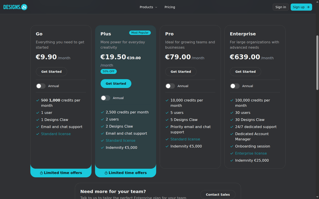Click the timer icon in Go's offer banner
The image size is (319, 199).
tap(41, 173)
